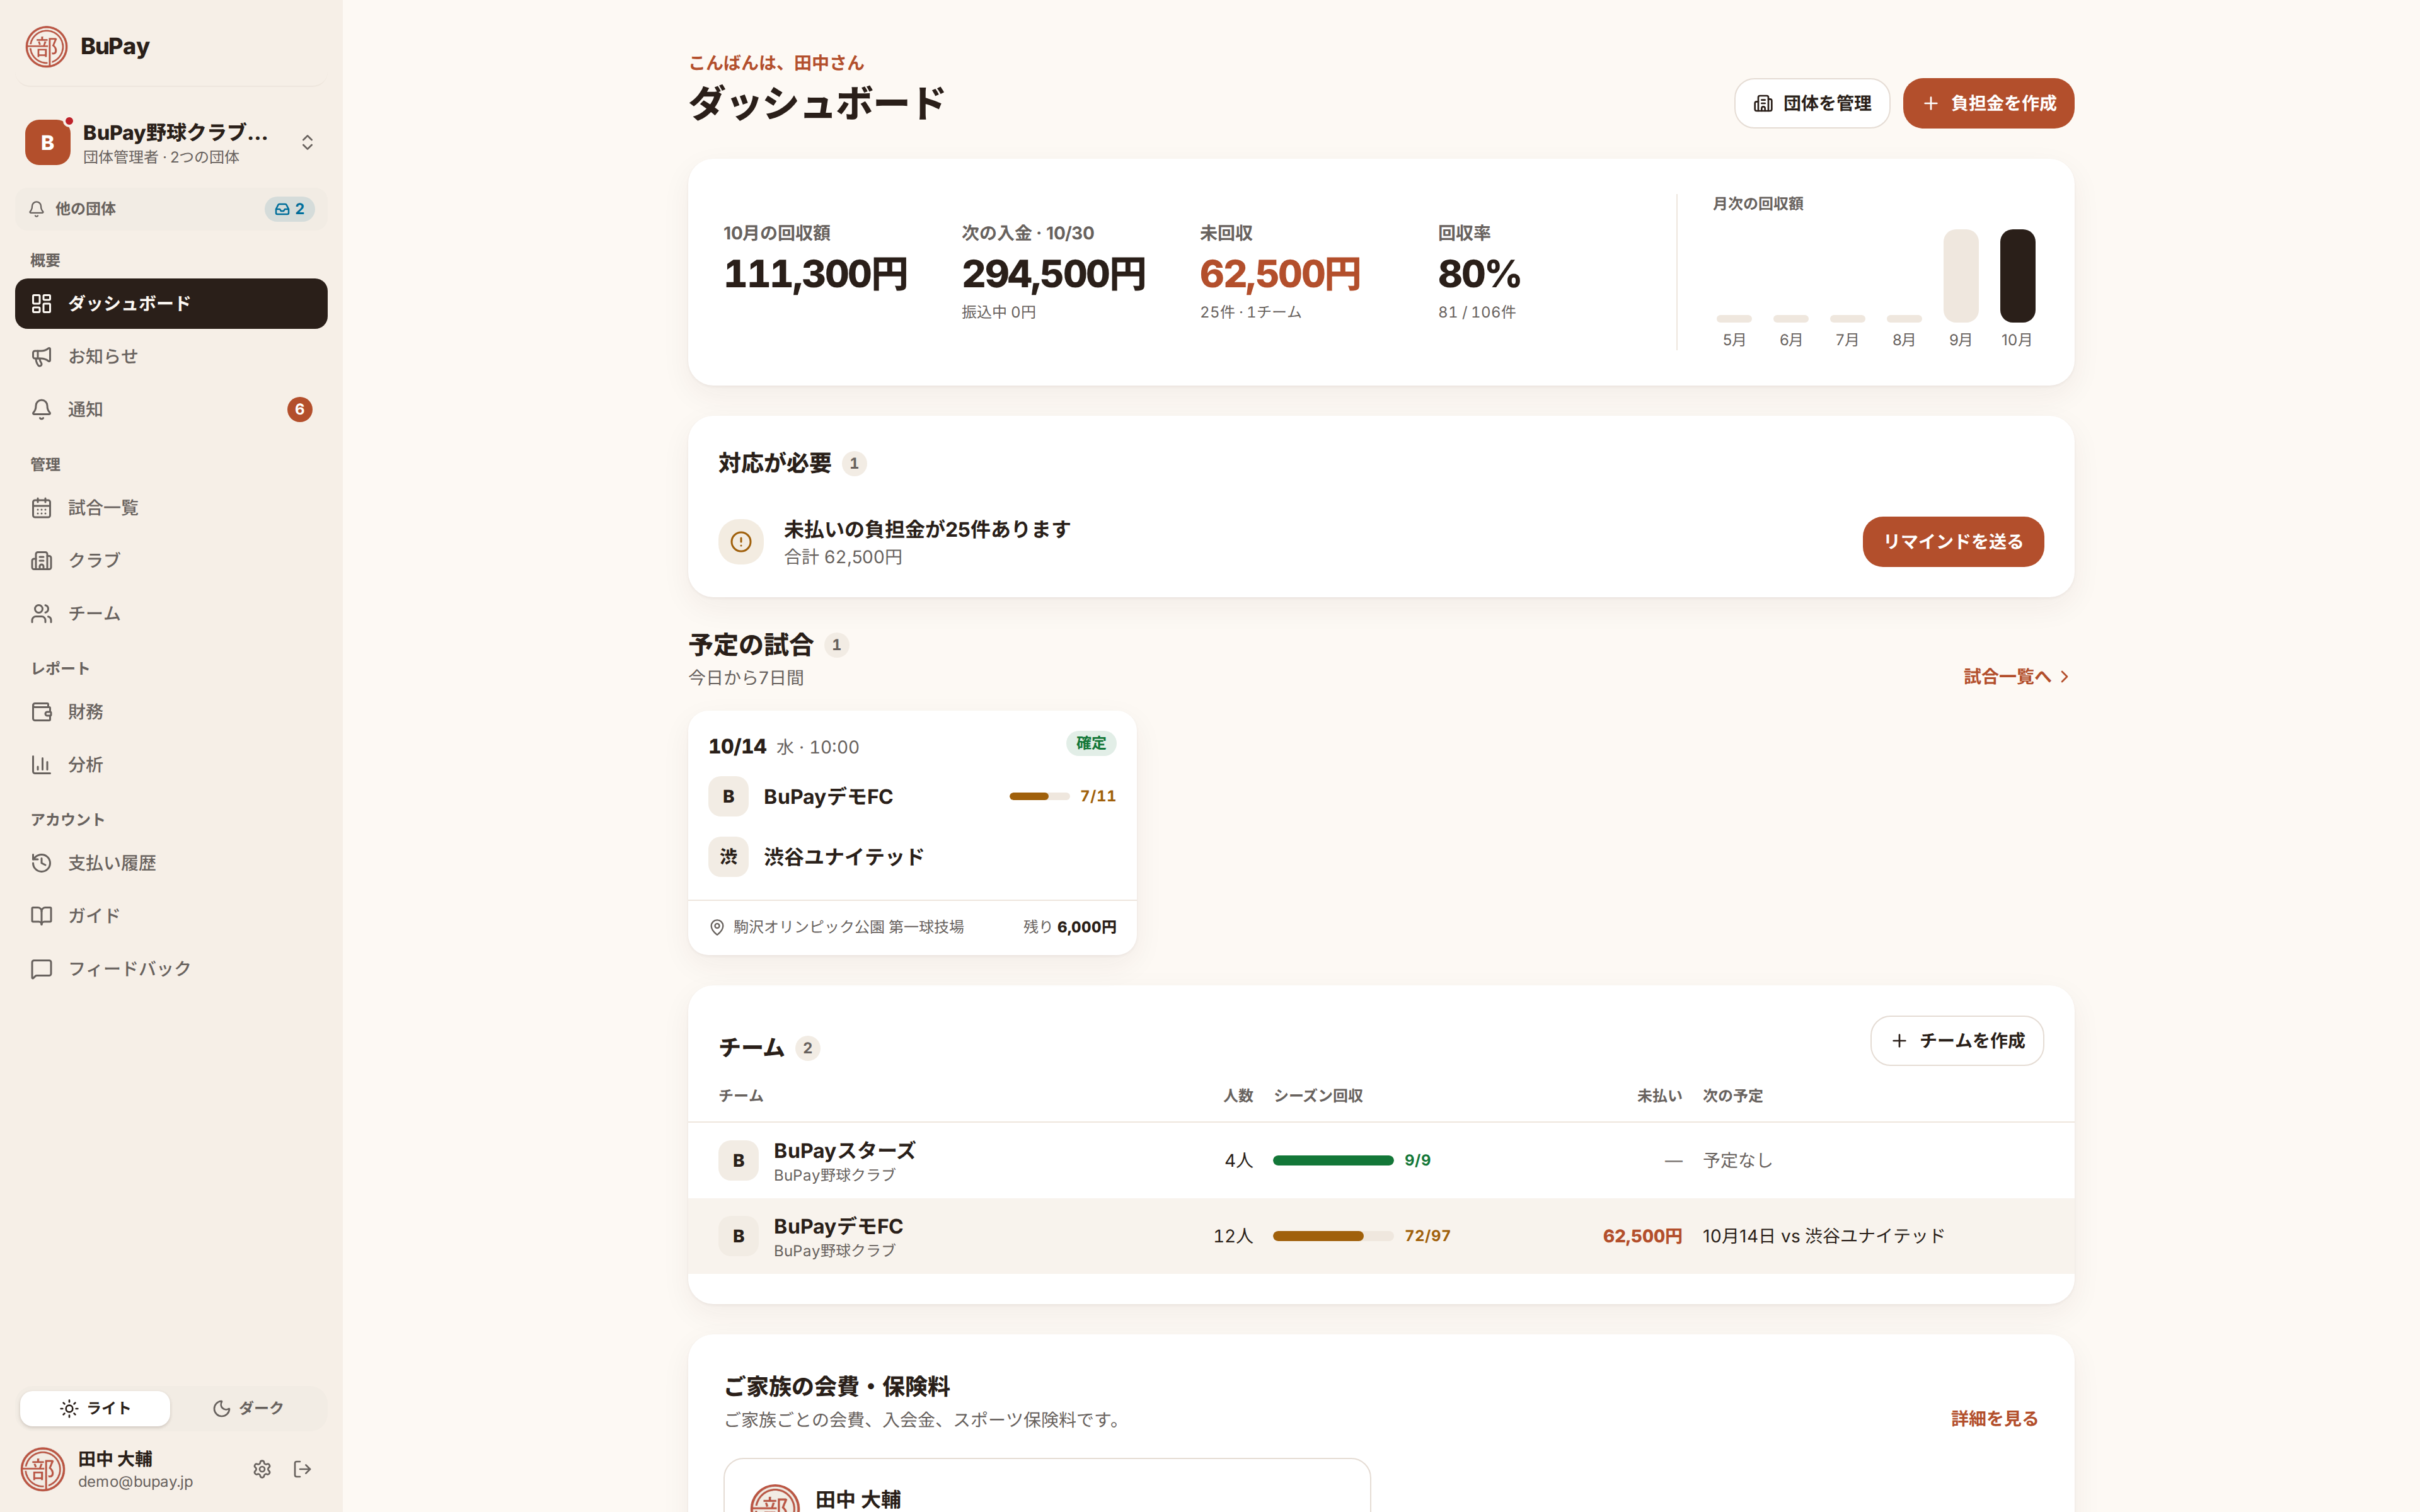Image resolution: width=2420 pixels, height=1512 pixels.
Task: Open 分析 report
Action: 171,764
